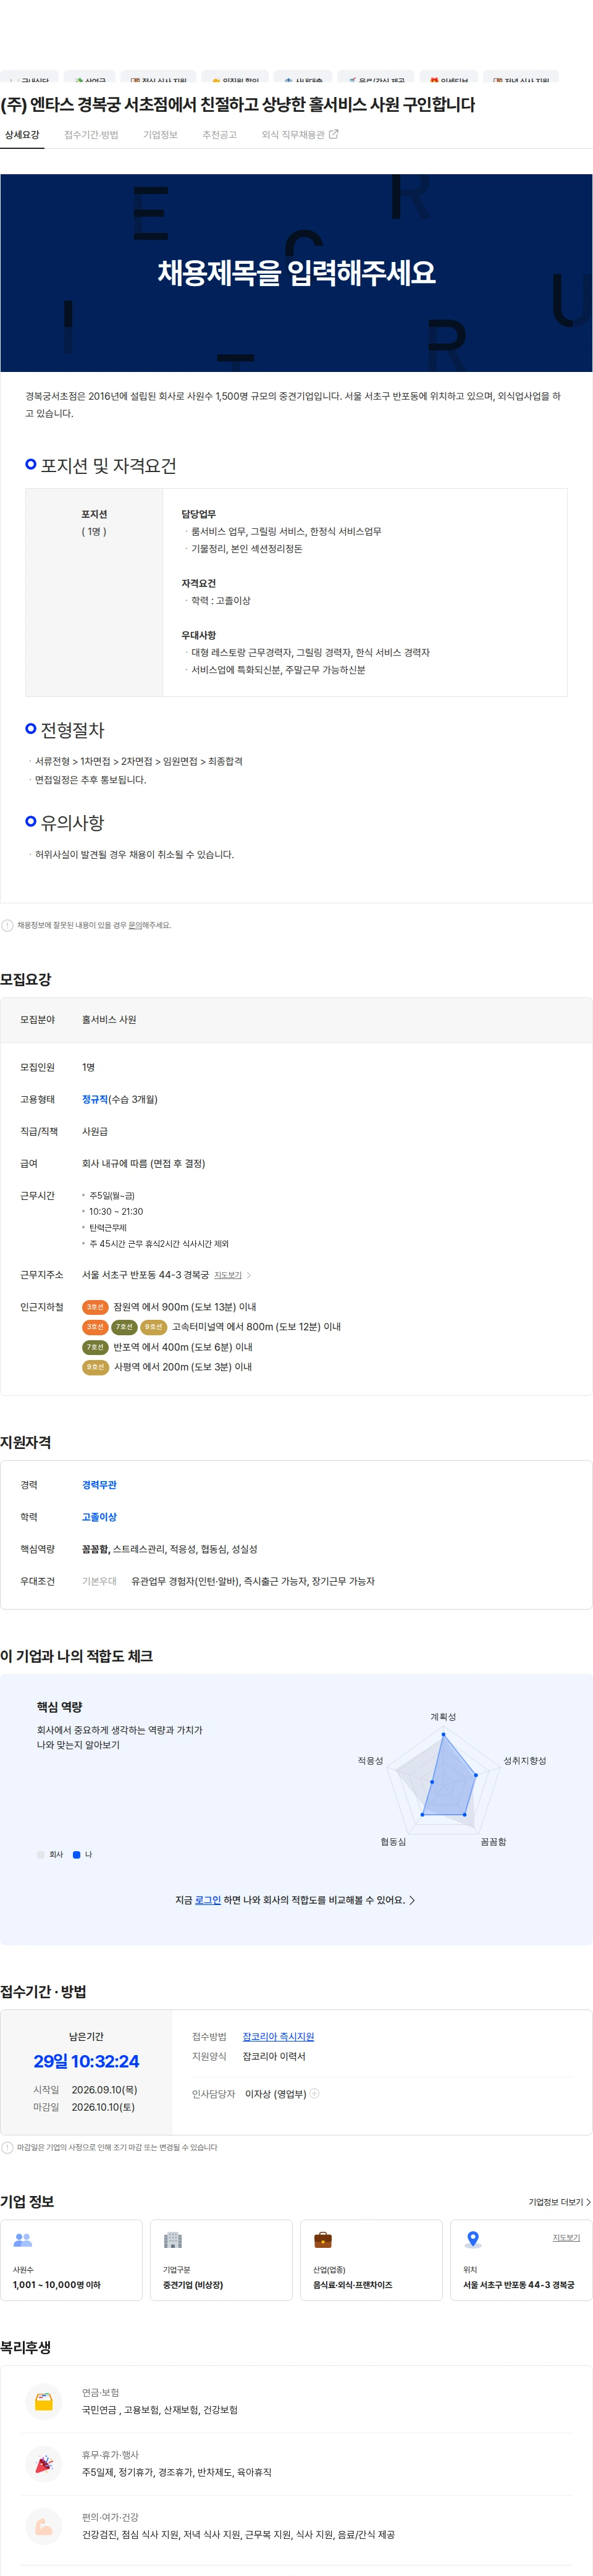
Task: Click the 꼼꼼함 core competency text
Action: click(95, 1549)
